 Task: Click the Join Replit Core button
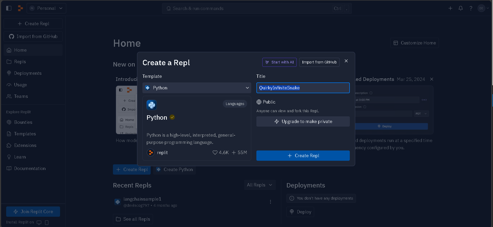tap(33, 212)
